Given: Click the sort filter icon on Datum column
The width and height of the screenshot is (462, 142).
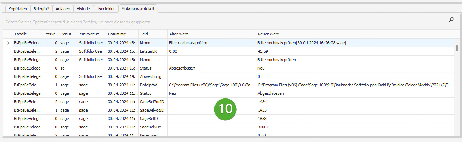Looking at the screenshot, I should [x=134, y=34].
